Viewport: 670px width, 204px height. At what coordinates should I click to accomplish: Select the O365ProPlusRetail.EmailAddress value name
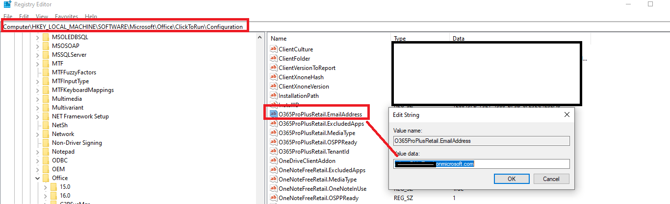point(320,114)
